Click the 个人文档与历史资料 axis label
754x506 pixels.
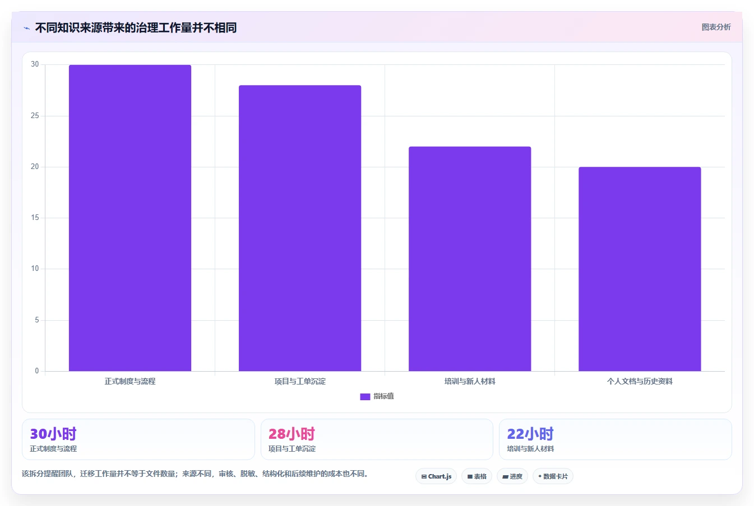640,381
